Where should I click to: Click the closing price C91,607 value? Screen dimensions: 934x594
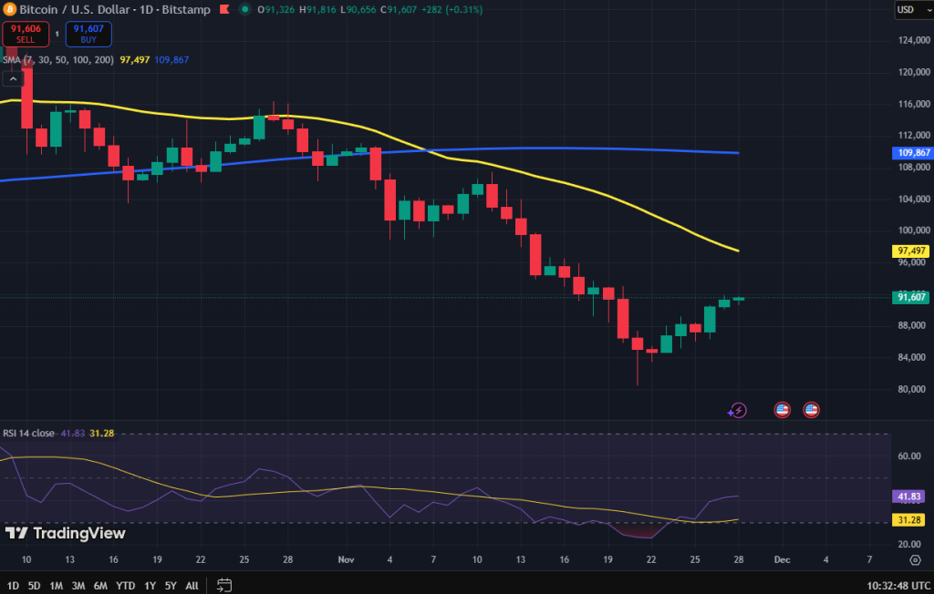coord(399,9)
